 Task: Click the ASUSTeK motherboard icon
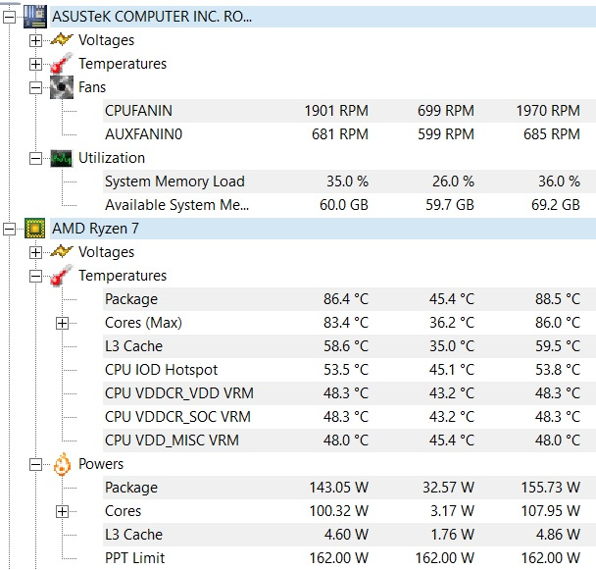tap(35, 17)
